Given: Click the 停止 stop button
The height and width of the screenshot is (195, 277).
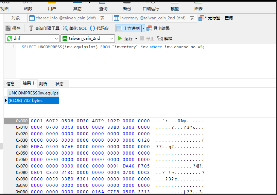Looking at the screenshot, I should click(x=147, y=38).
